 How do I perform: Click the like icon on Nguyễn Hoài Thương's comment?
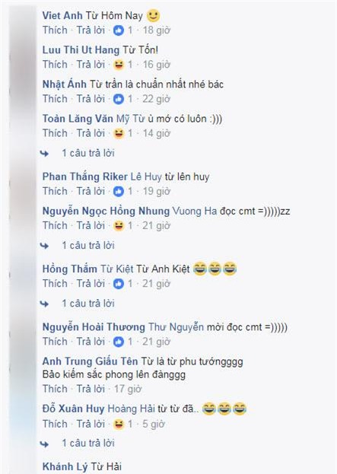click(119, 342)
